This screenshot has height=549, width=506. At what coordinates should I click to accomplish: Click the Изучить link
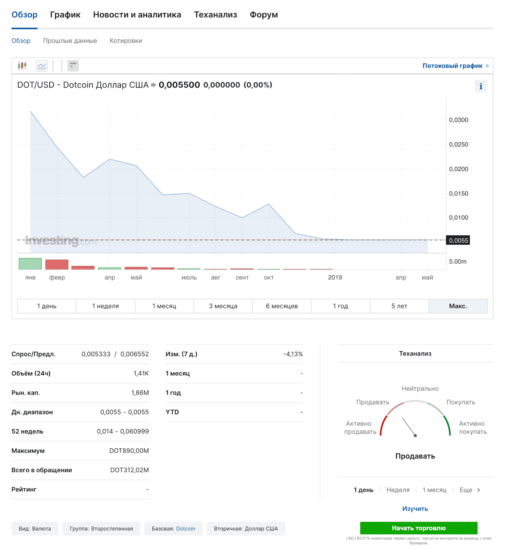[x=415, y=509]
